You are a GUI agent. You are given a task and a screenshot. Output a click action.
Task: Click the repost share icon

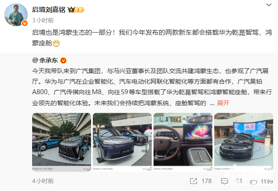tap(194, 181)
